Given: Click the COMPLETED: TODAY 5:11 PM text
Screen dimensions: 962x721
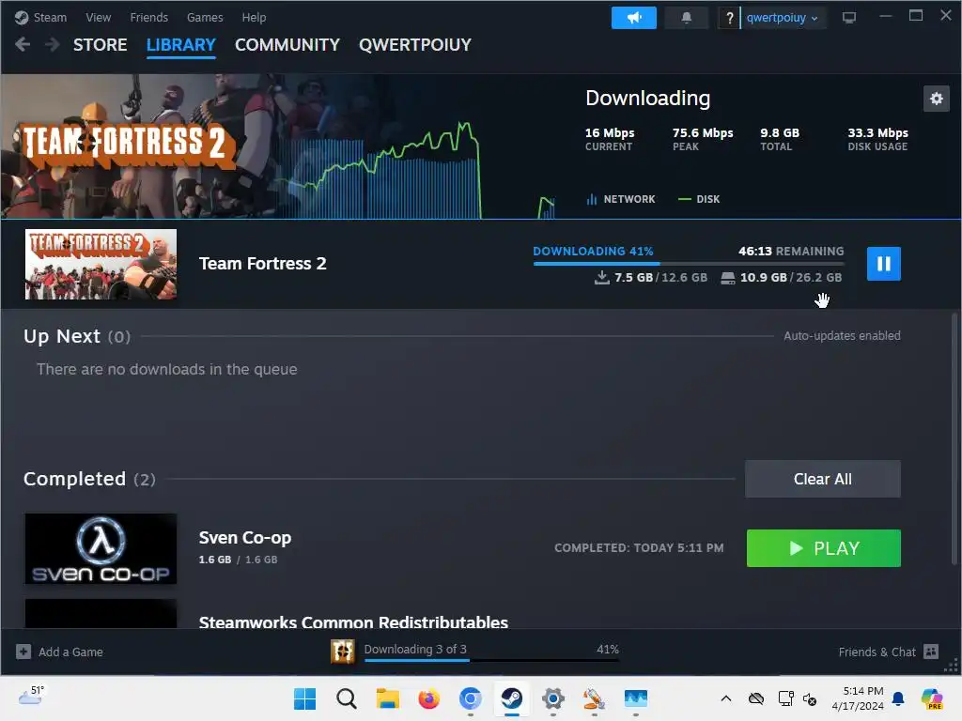Looking at the screenshot, I should pyautogui.click(x=639, y=548).
